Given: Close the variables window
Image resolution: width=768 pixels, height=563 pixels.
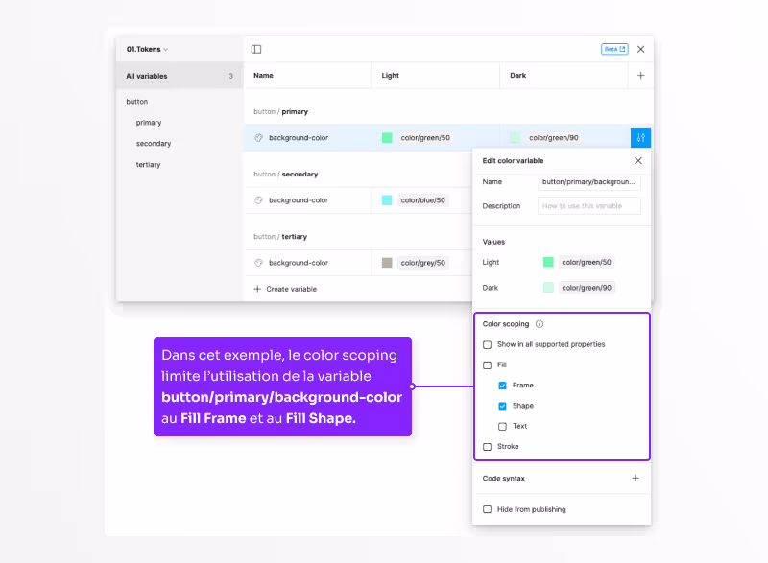Looking at the screenshot, I should click(640, 49).
